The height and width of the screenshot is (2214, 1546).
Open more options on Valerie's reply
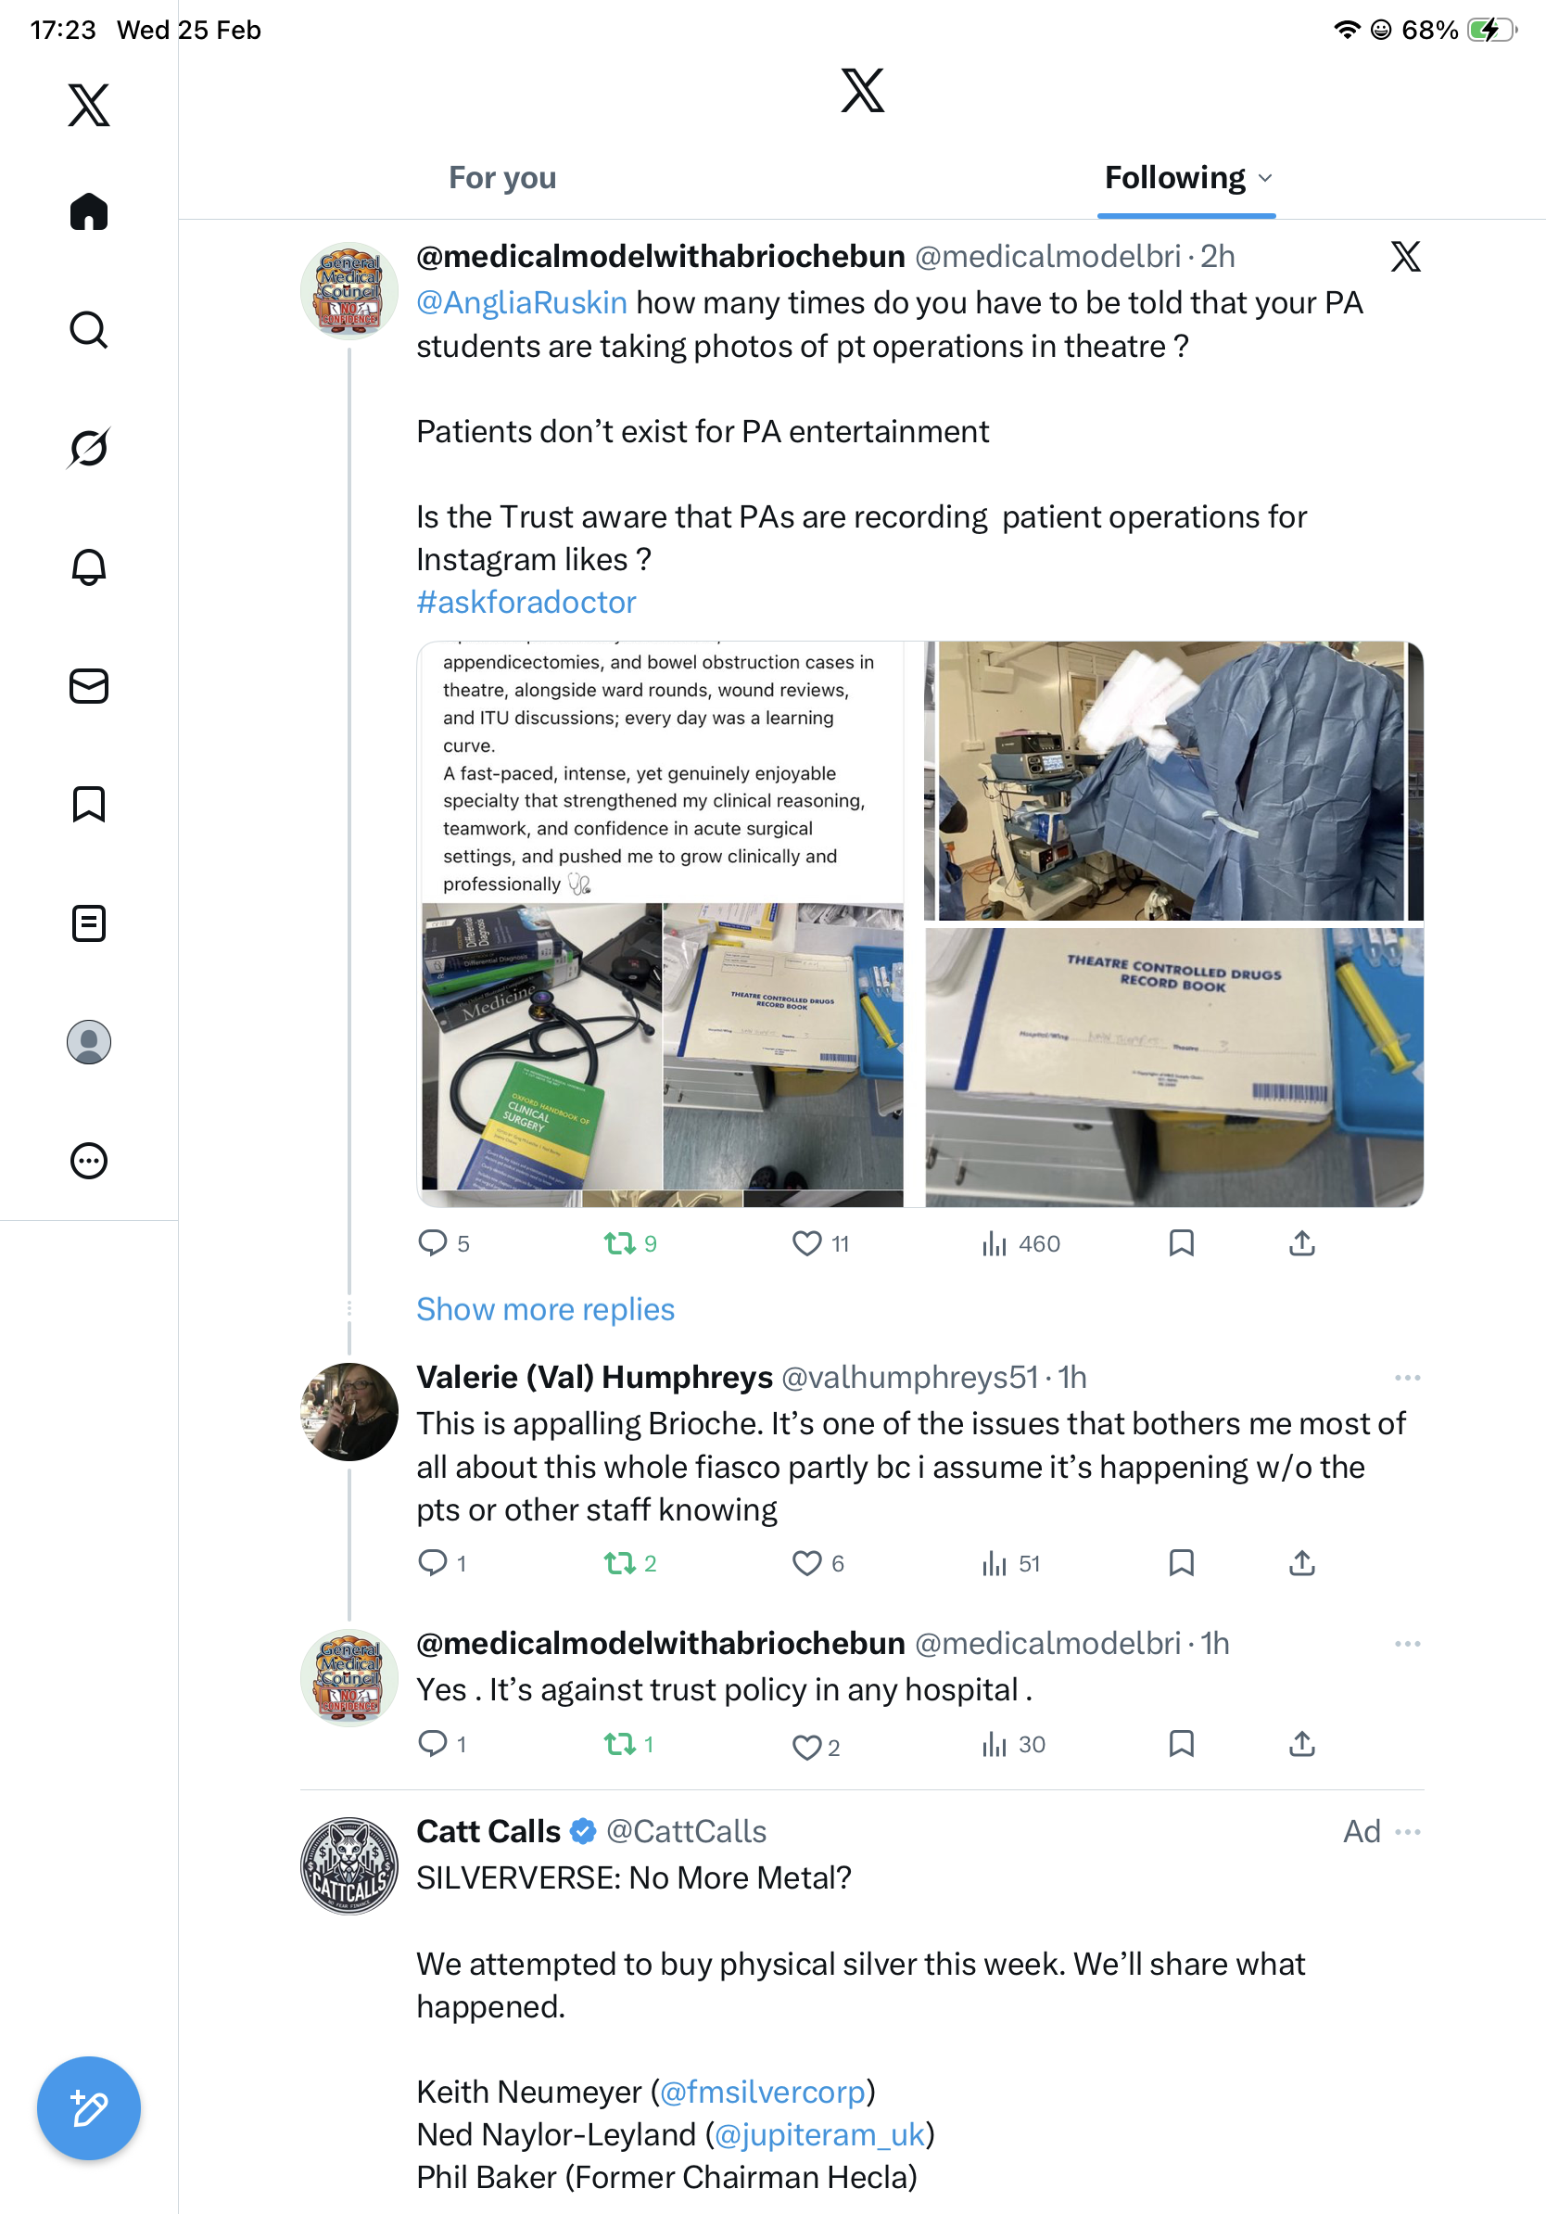1407,1377
